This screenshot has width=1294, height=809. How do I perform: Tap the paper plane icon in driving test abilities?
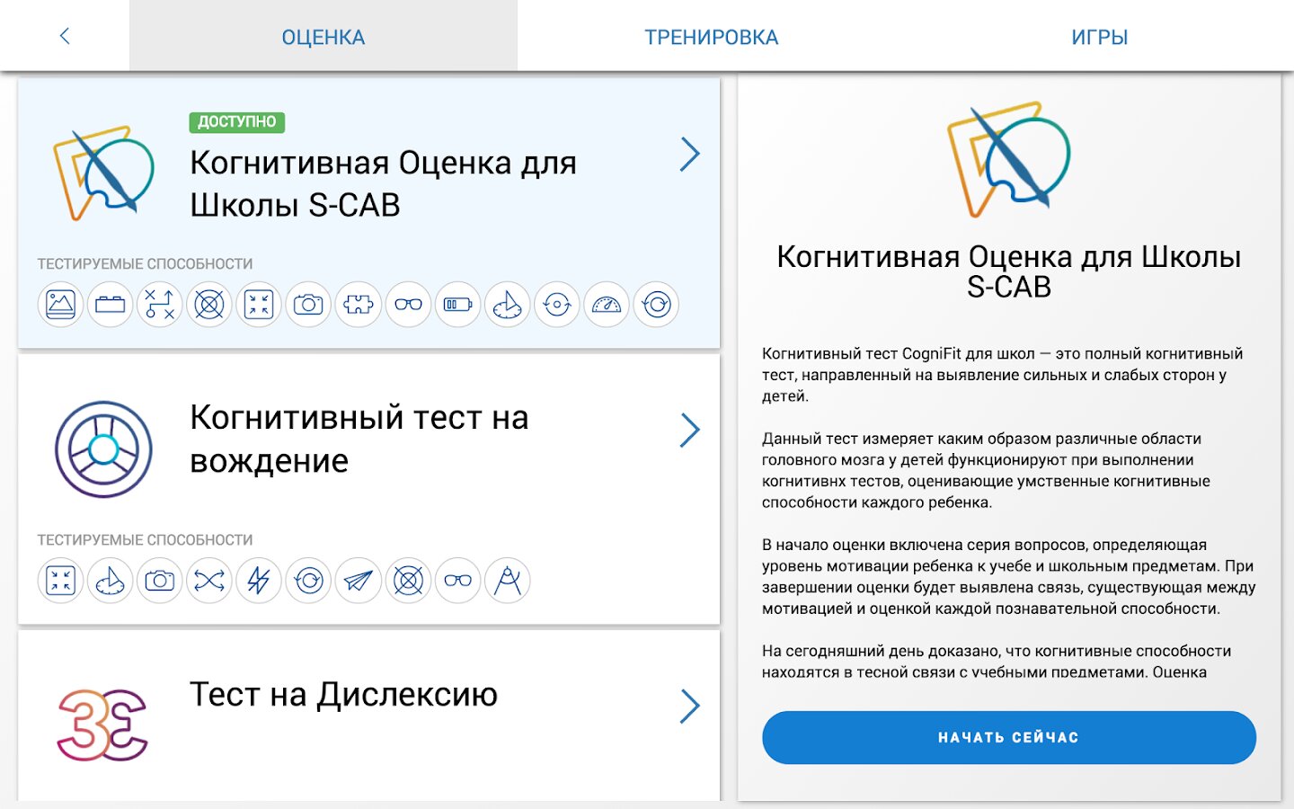pos(359,581)
